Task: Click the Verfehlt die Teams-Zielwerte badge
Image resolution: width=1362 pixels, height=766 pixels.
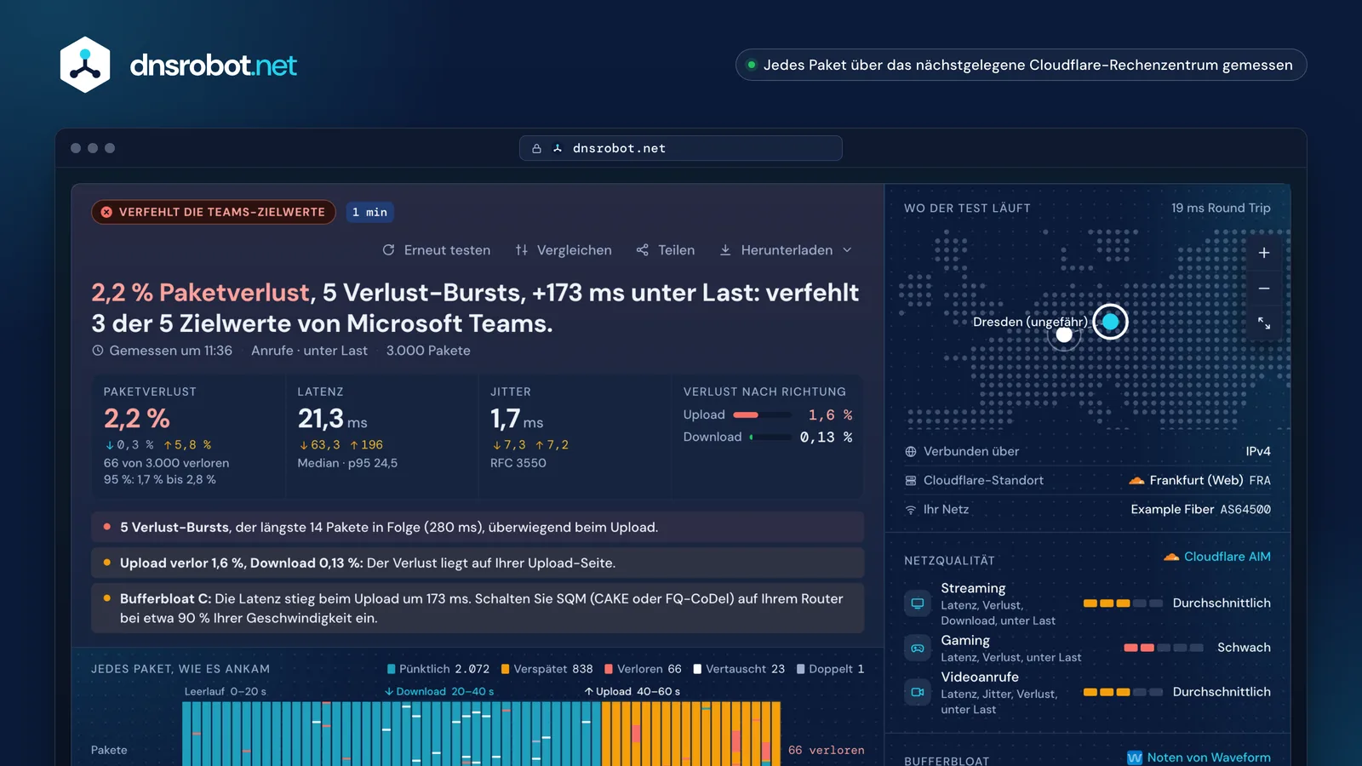Action: tap(214, 212)
